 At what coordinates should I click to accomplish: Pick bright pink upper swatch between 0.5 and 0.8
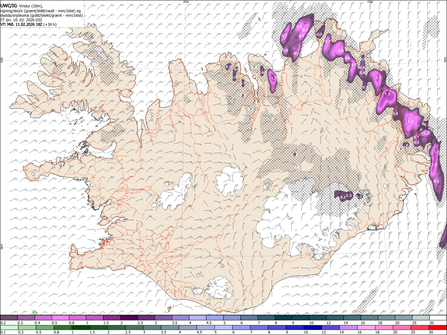[60, 318]
